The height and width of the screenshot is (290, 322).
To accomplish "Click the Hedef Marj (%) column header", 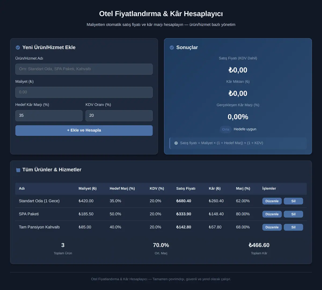I will tap(122, 189).
